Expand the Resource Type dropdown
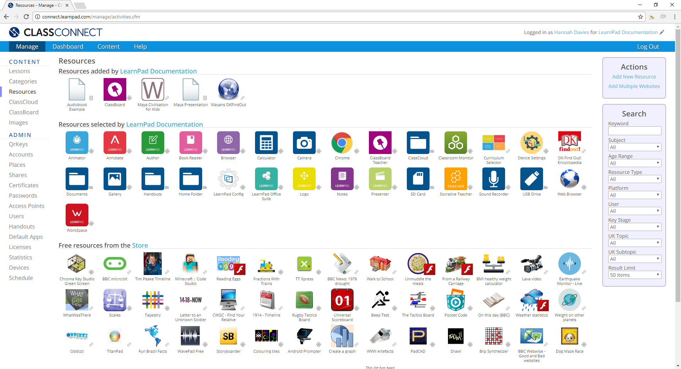Image resolution: width=681 pixels, height=369 pixels. [x=635, y=179]
